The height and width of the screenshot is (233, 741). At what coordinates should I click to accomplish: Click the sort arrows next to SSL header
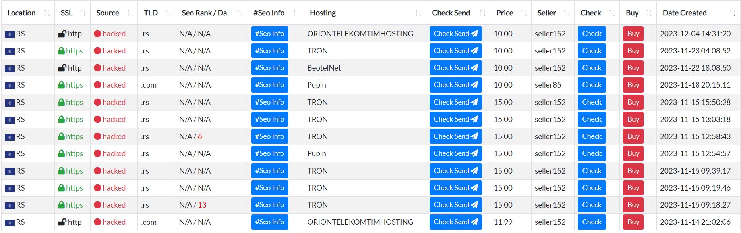coord(83,13)
